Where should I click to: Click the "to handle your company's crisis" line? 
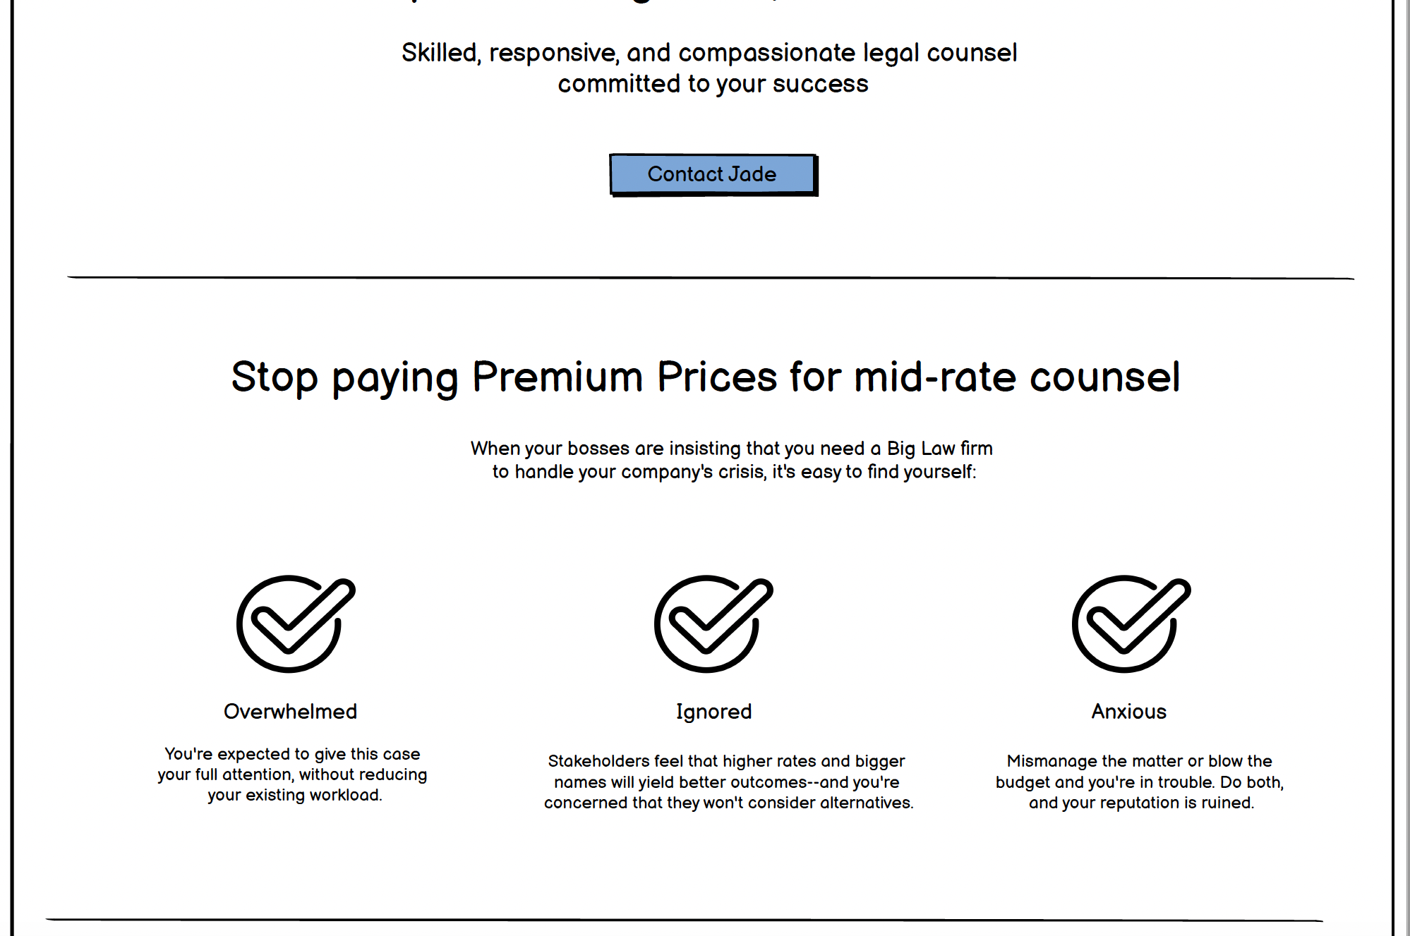734,472
